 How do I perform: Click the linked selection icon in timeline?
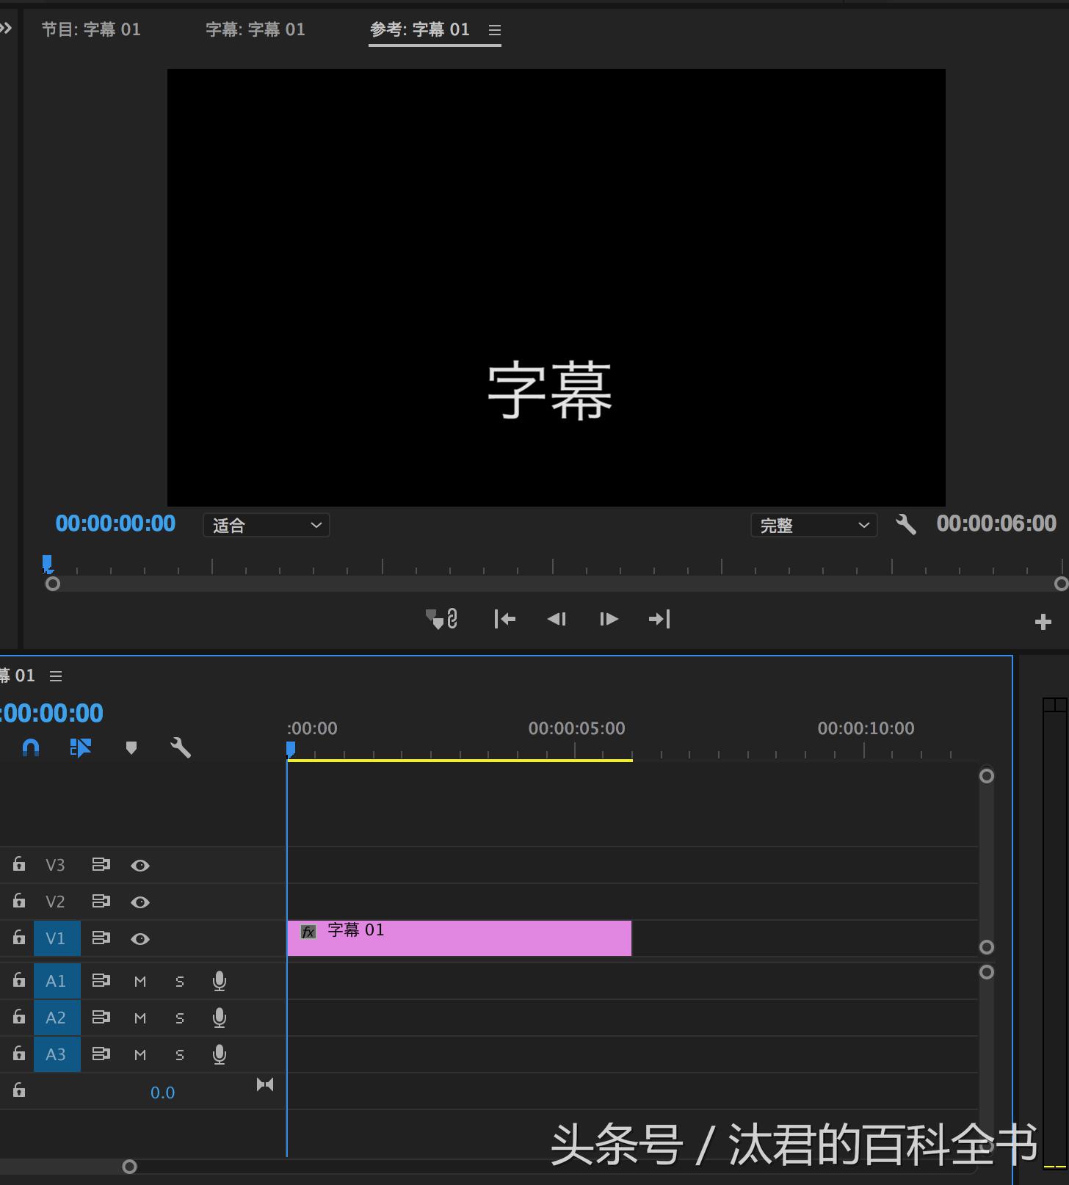point(80,748)
